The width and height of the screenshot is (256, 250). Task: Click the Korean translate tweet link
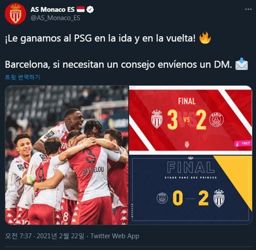tap(22, 77)
